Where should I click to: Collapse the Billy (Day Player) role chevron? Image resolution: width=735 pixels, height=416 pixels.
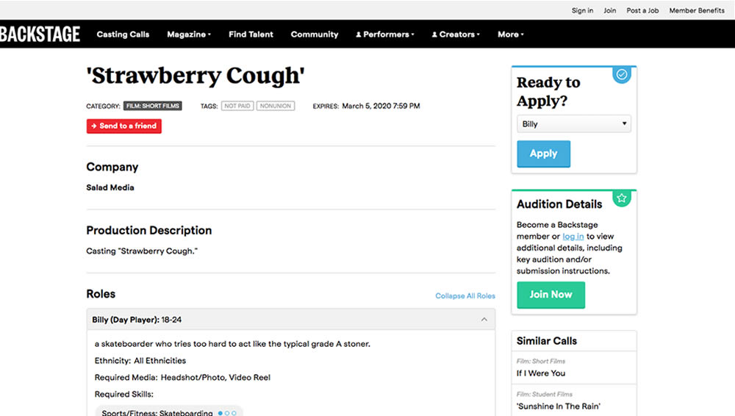pos(484,320)
